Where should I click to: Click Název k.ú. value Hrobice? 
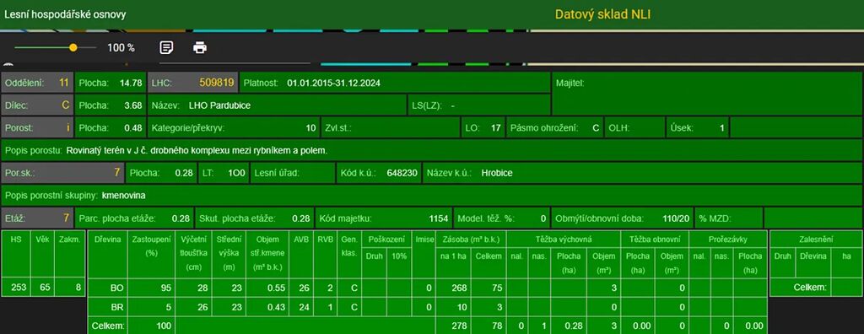click(496, 173)
